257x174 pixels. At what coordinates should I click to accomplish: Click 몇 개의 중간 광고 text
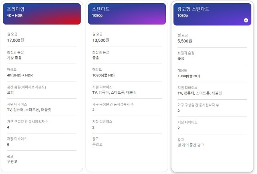pos(191,145)
